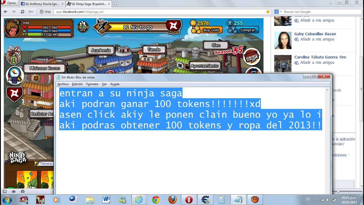Show hidden system tray icons arrow
Screen dimensions: 364x205
point(315,200)
